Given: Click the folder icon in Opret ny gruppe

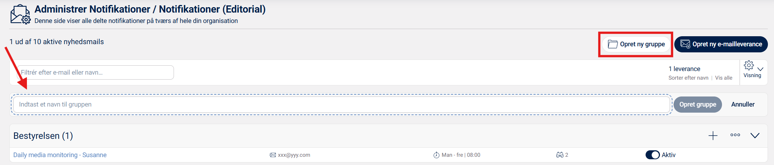Looking at the screenshot, I should click(613, 44).
